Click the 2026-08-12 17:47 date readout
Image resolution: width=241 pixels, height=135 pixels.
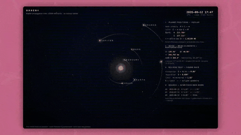coord(200,12)
